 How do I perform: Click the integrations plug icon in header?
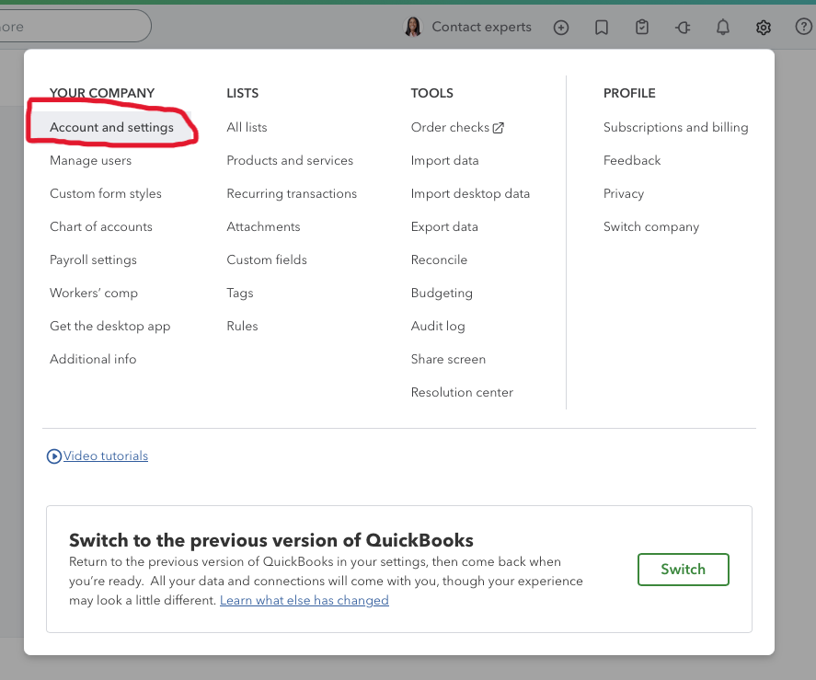pyautogui.click(x=683, y=27)
